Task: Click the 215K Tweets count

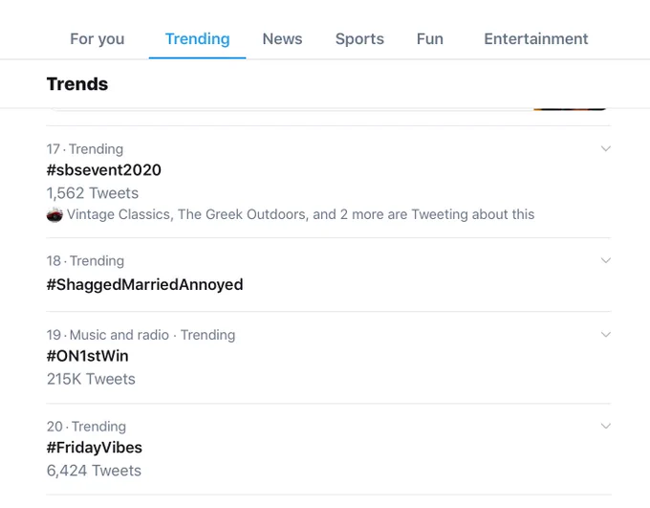Action: [91, 380]
